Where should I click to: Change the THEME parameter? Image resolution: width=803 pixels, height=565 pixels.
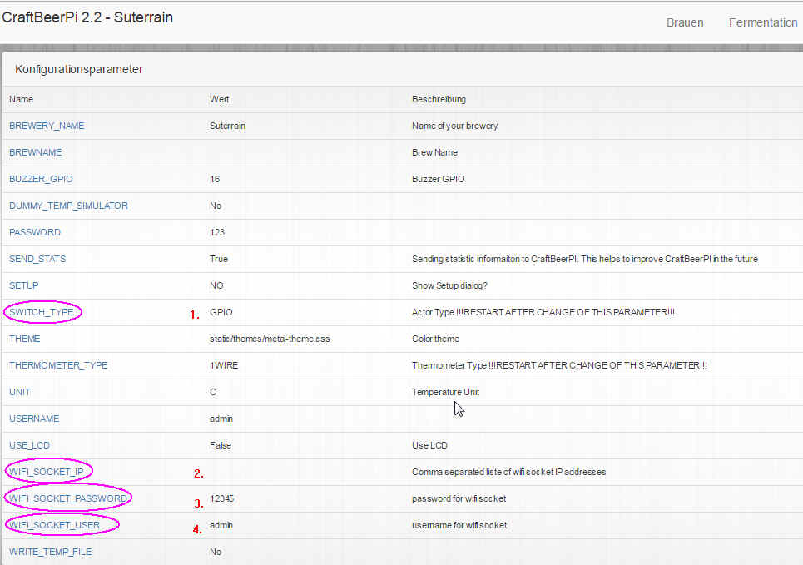[x=25, y=339]
